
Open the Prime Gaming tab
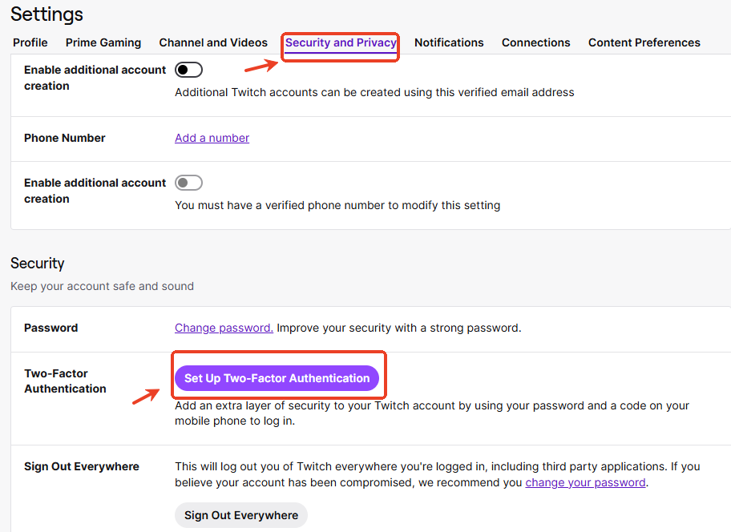click(103, 42)
